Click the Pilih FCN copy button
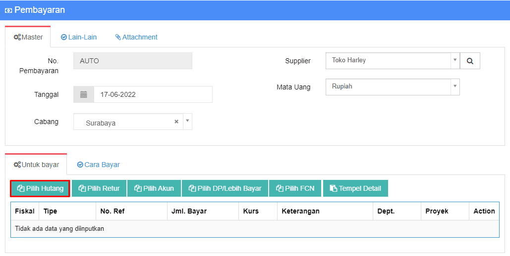This screenshot has width=510, height=256. pos(295,188)
